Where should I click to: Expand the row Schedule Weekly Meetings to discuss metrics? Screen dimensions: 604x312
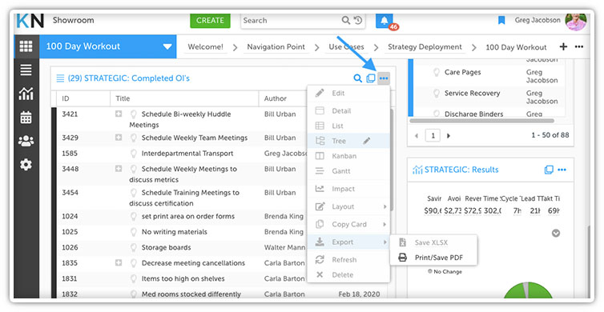pyautogui.click(x=119, y=169)
